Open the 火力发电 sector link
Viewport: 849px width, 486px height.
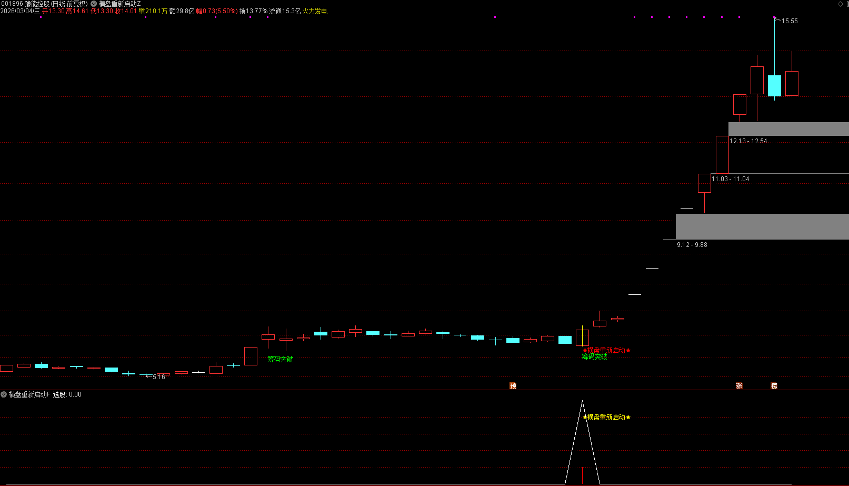(315, 11)
